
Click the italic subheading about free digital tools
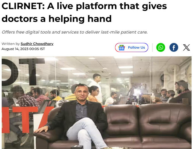(75, 32)
